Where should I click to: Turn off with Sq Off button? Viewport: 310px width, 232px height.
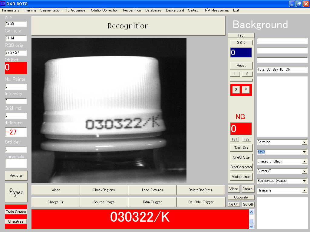click(x=248, y=205)
